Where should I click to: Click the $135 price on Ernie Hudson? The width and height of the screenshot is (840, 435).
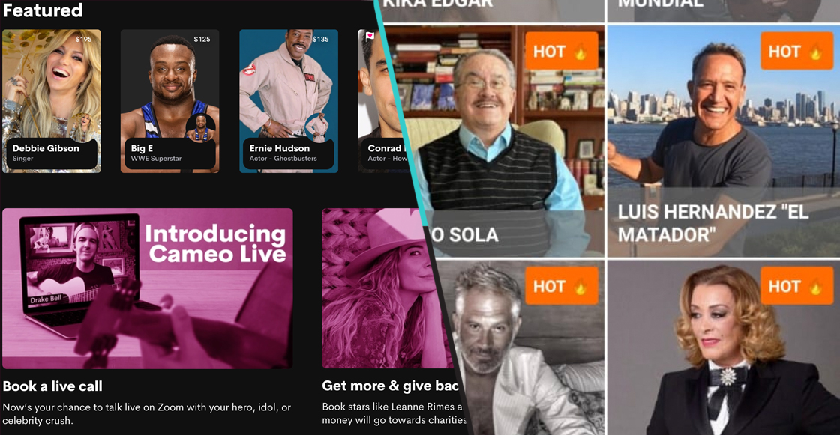point(320,39)
